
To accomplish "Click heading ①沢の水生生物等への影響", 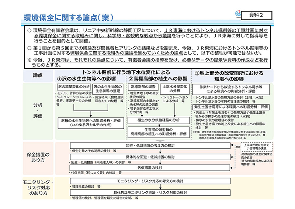I will tap(87, 79).
